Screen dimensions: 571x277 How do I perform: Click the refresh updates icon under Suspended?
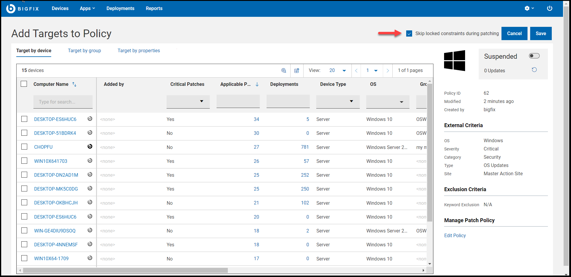point(534,70)
